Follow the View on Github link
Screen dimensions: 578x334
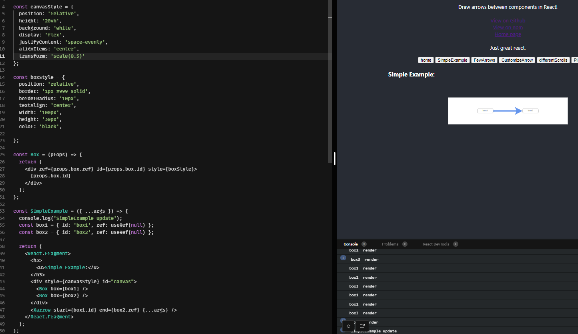(x=508, y=20)
